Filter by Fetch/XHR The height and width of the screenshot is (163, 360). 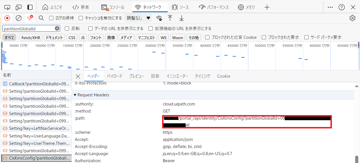tap(31, 37)
